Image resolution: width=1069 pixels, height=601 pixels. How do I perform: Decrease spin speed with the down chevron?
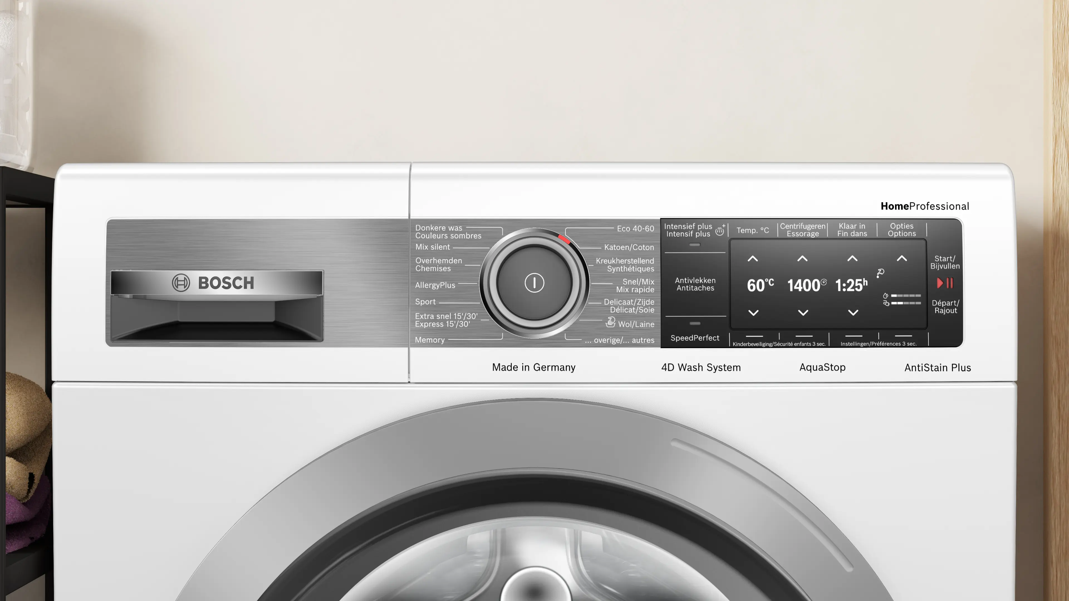(x=803, y=313)
